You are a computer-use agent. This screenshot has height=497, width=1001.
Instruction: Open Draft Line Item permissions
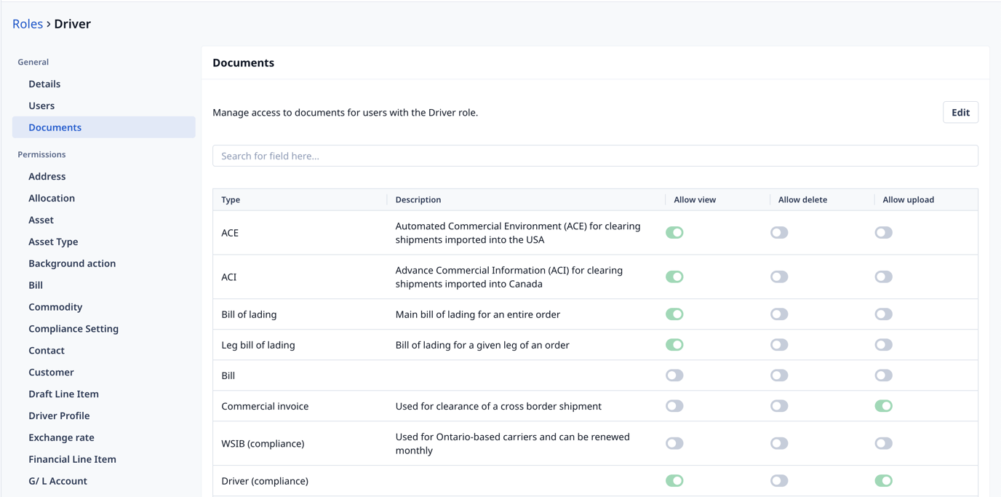(x=104, y=394)
